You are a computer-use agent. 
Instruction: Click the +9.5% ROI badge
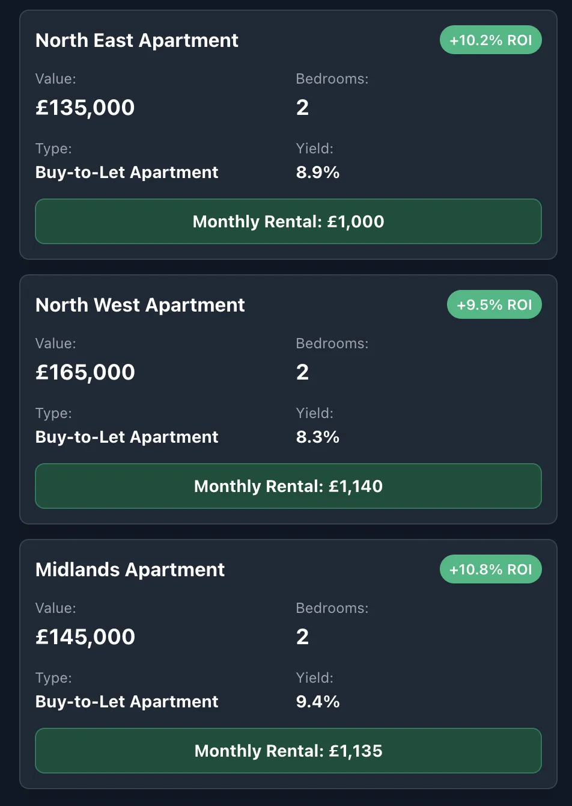pyautogui.click(x=494, y=305)
